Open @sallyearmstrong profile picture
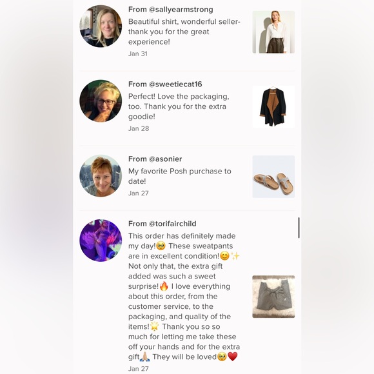 point(101,26)
